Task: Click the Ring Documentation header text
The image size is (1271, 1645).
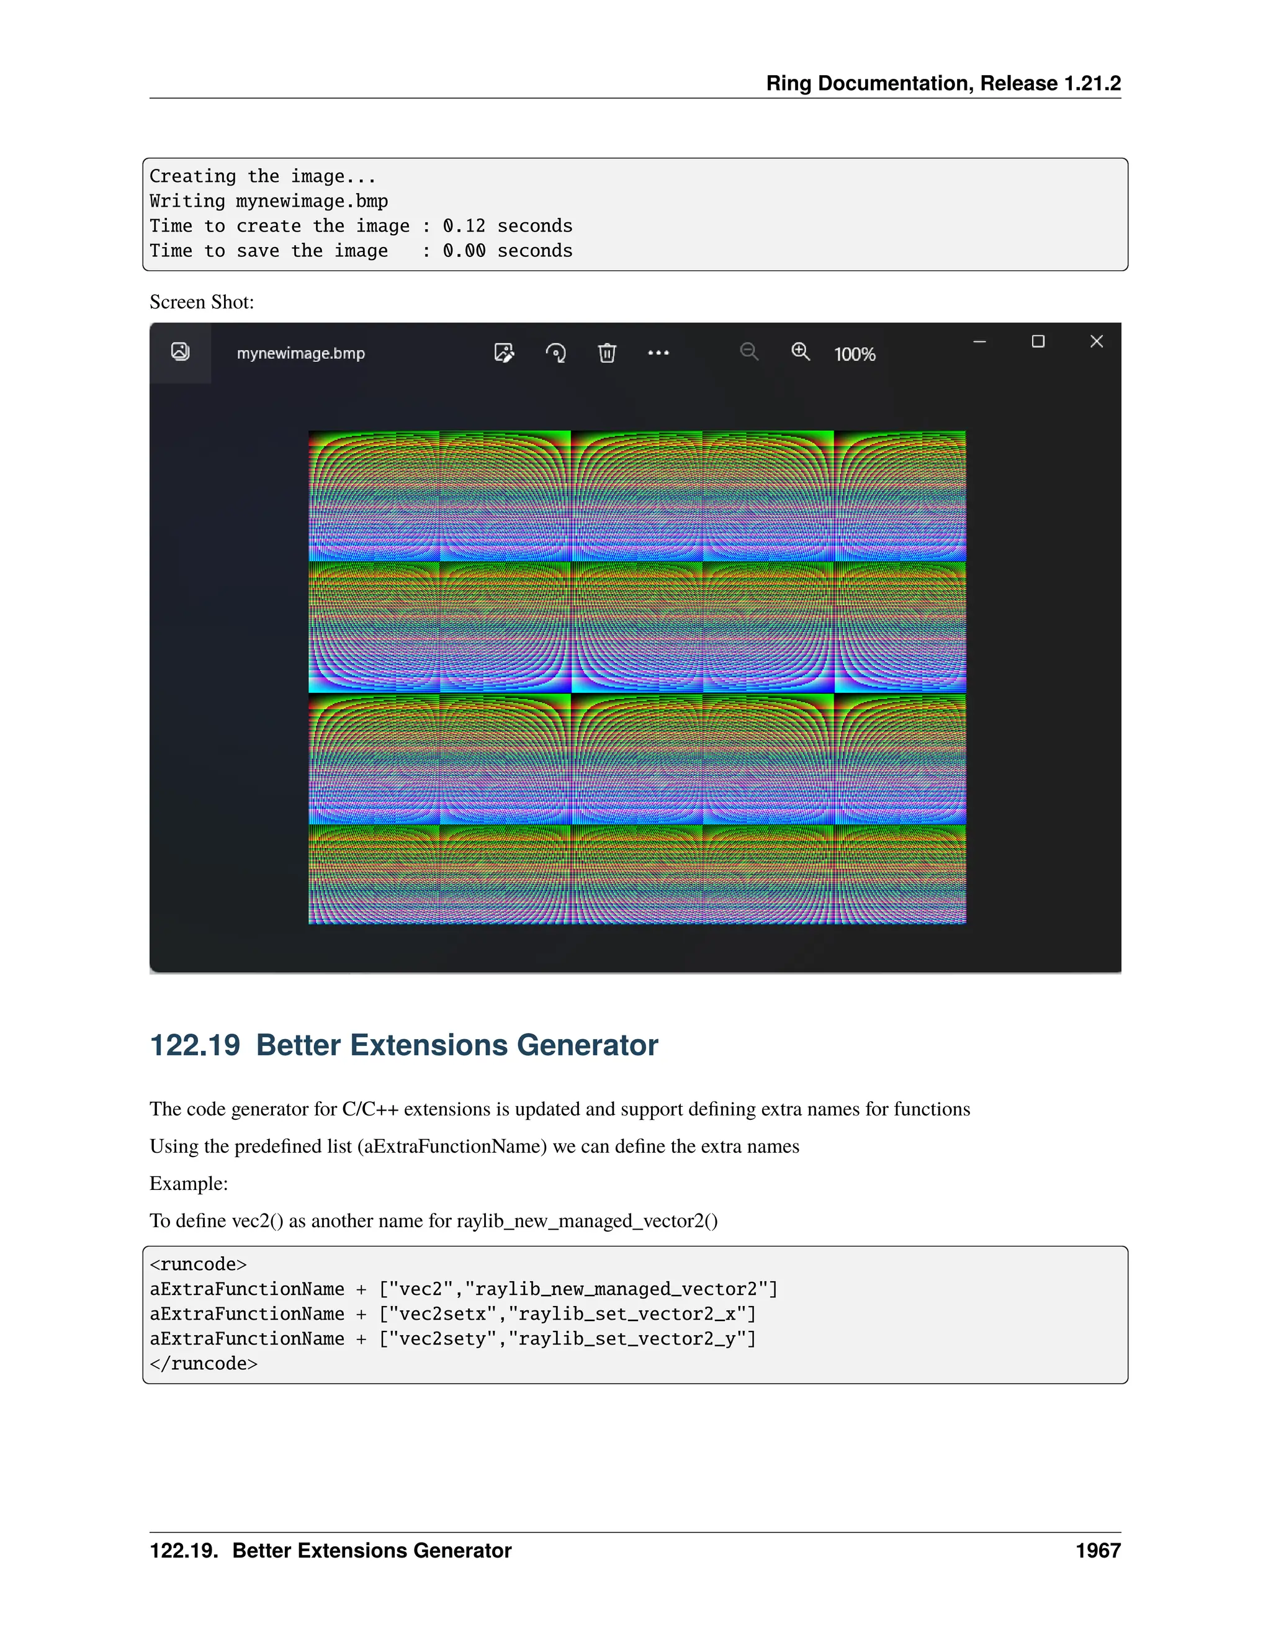Action: coord(943,83)
